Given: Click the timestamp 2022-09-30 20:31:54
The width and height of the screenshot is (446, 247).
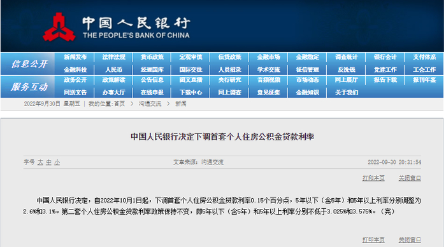Looking at the screenshot, I should point(394,162).
